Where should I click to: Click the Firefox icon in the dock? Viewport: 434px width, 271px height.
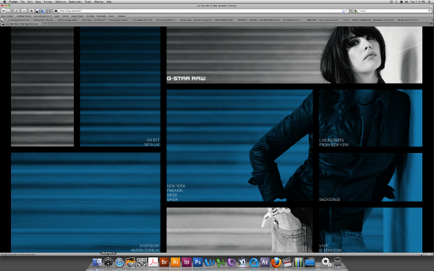(276, 262)
